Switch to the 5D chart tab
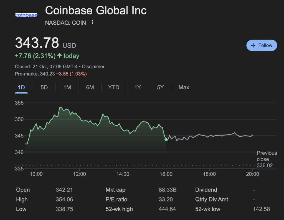The height and width of the screenshot is (220, 284). coord(44,87)
